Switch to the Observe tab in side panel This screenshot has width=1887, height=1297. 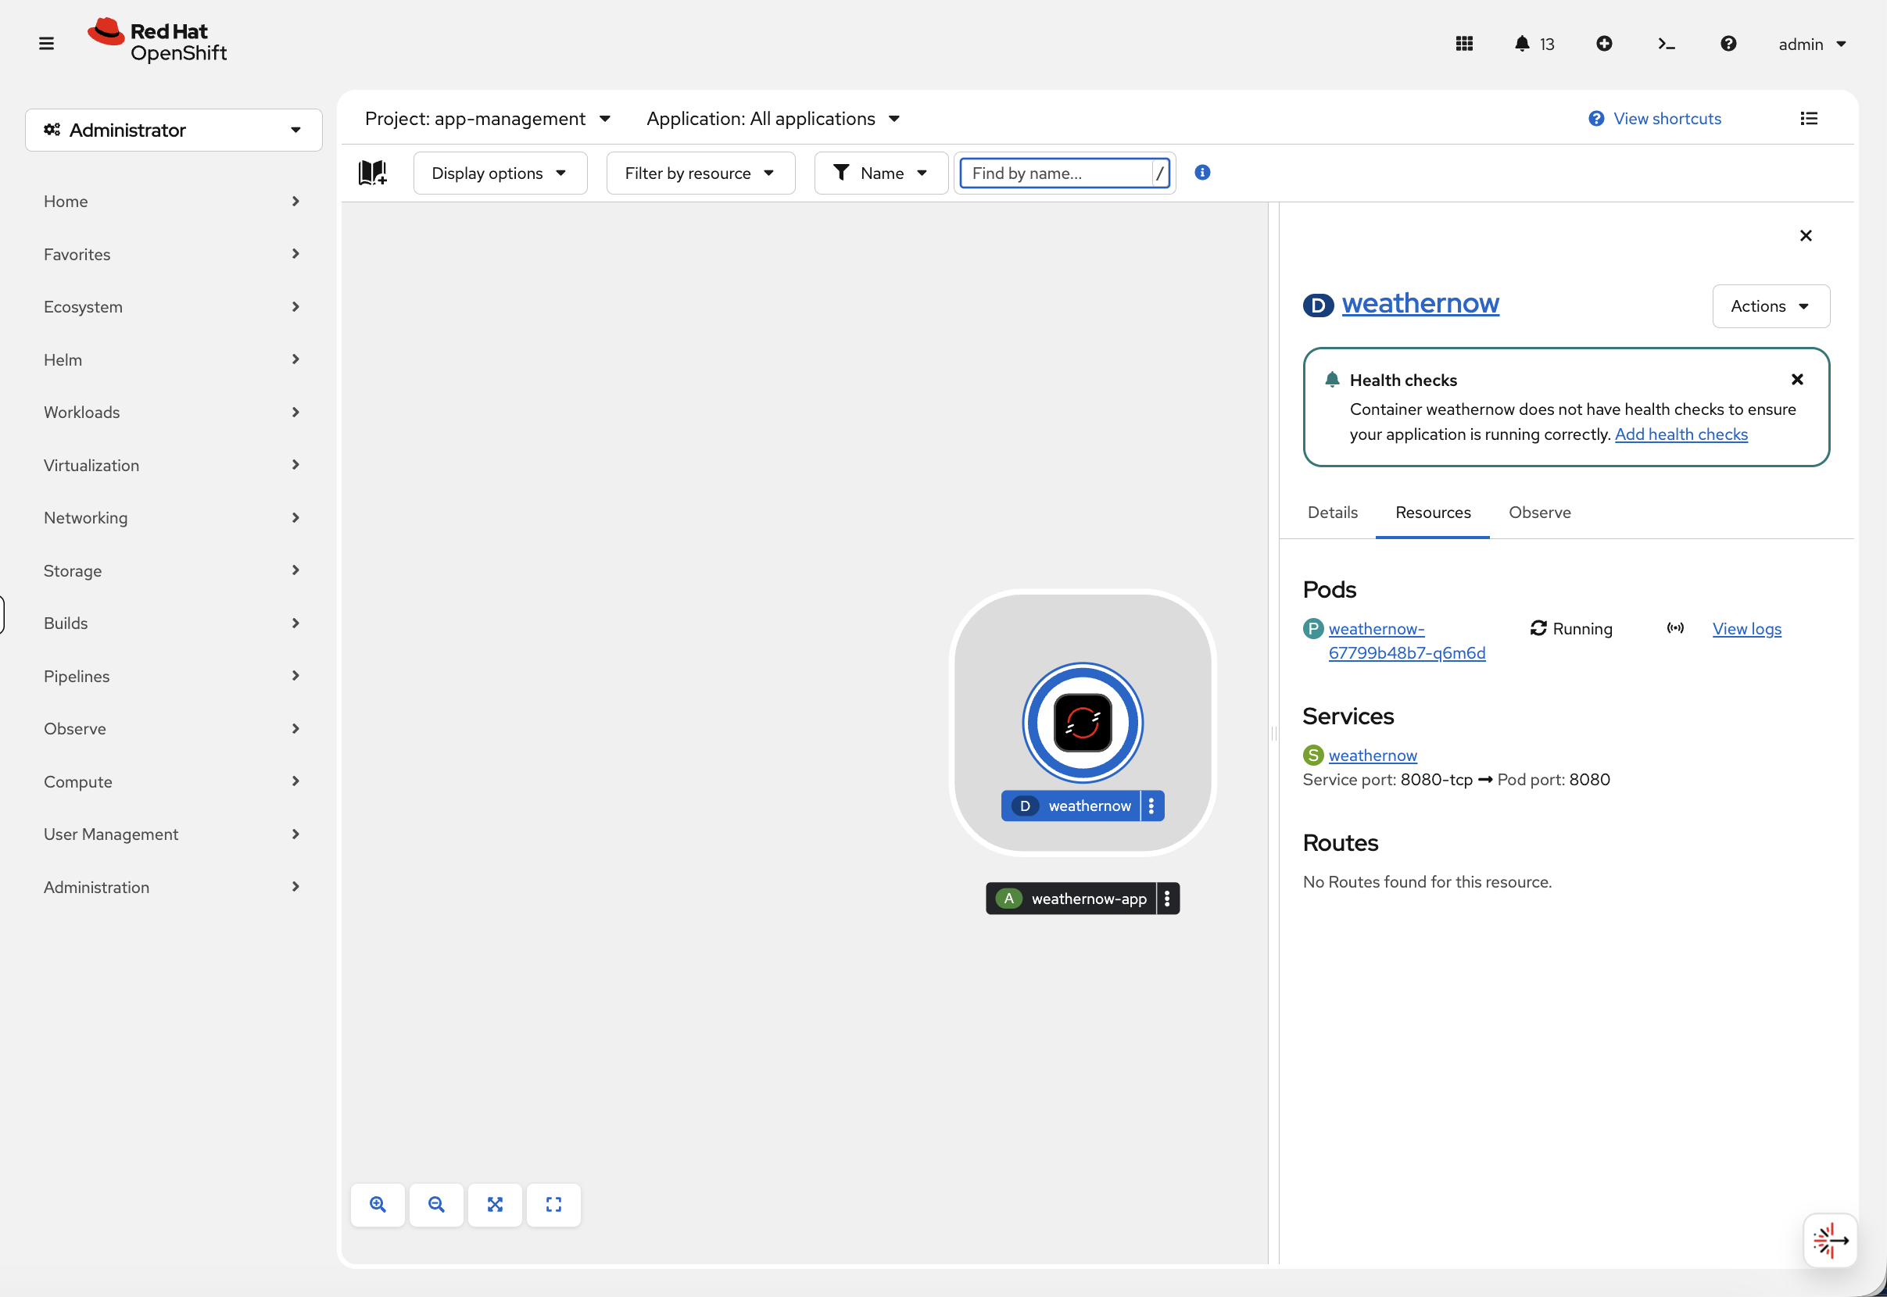pyautogui.click(x=1539, y=512)
